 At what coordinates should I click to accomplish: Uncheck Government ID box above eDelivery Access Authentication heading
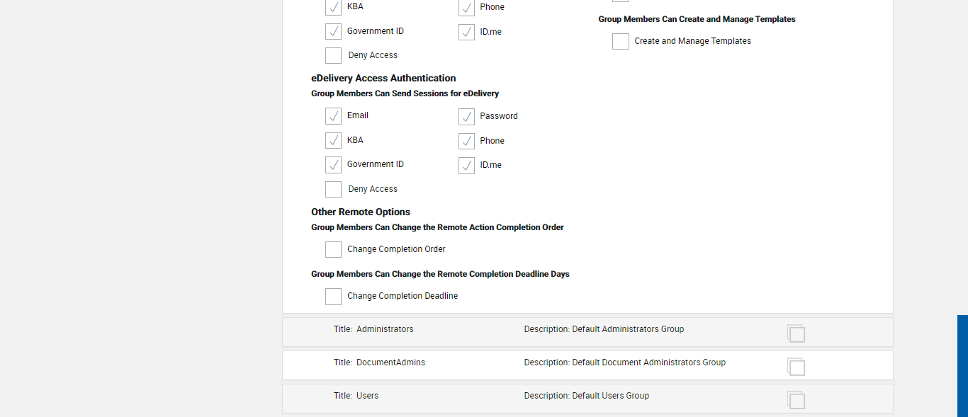click(x=333, y=32)
